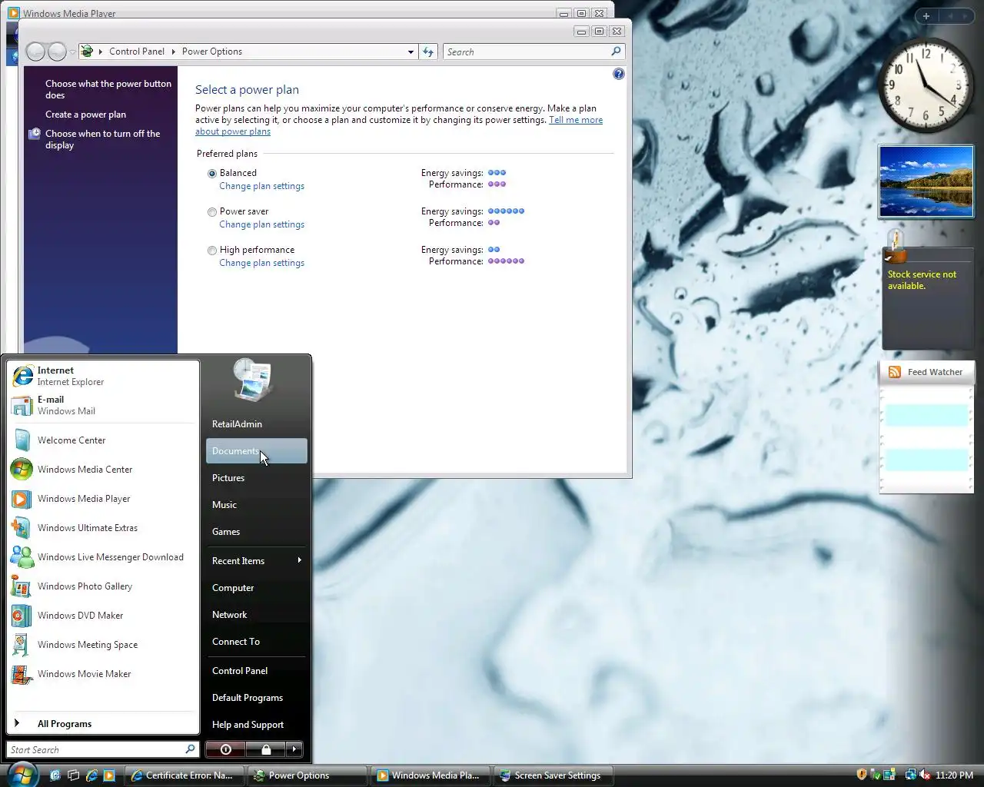The width and height of the screenshot is (984, 787).
Task: Click Connect To in Start menu
Action: point(256,642)
